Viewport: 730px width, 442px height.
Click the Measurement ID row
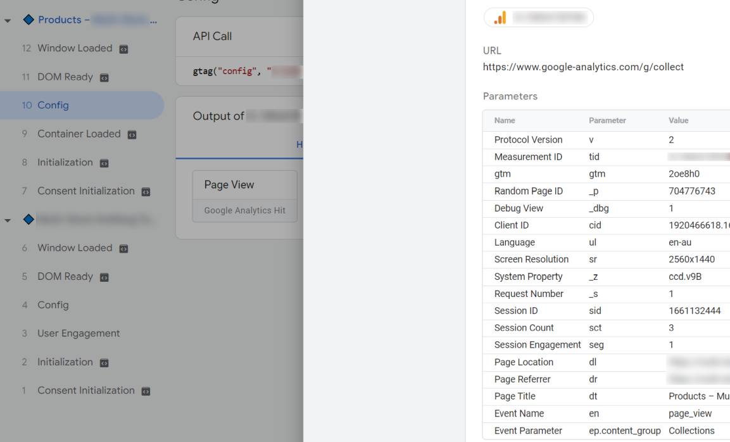click(x=606, y=158)
